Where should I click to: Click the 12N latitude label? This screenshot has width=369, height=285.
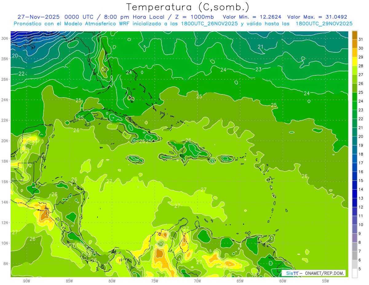pos(5,223)
